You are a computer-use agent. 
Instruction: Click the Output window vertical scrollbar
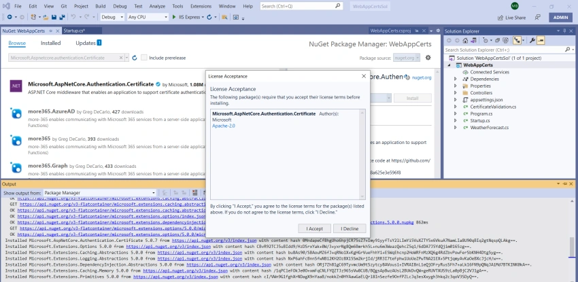[572, 239]
